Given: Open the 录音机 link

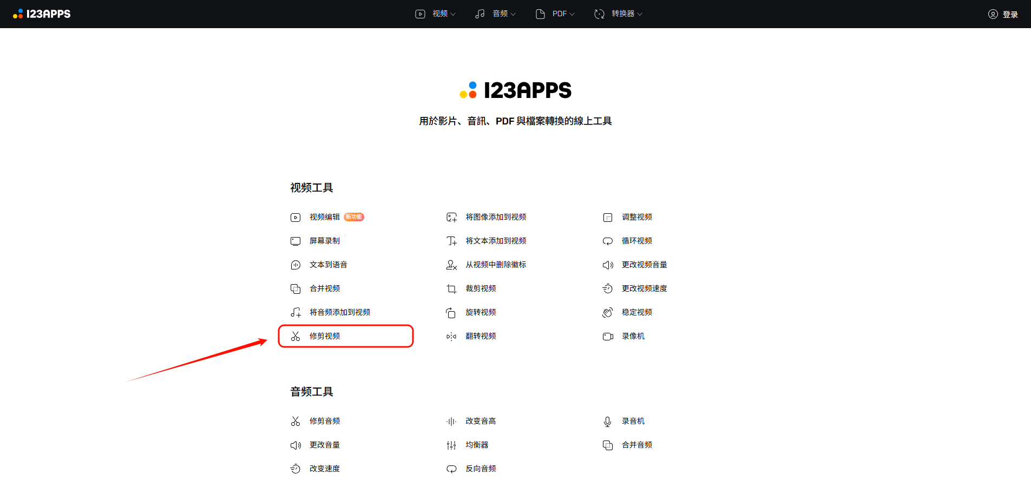Looking at the screenshot, I should coord(633,421).
